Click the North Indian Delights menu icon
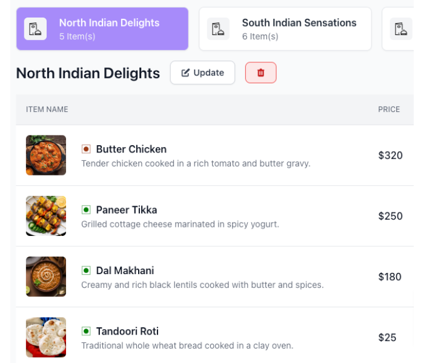This screenshot has width=424, height=363. coord(35,29)
